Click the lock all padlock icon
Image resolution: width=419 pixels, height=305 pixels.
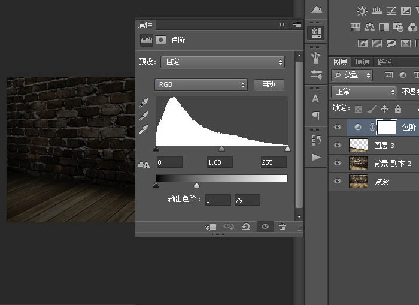coord(398,109)
